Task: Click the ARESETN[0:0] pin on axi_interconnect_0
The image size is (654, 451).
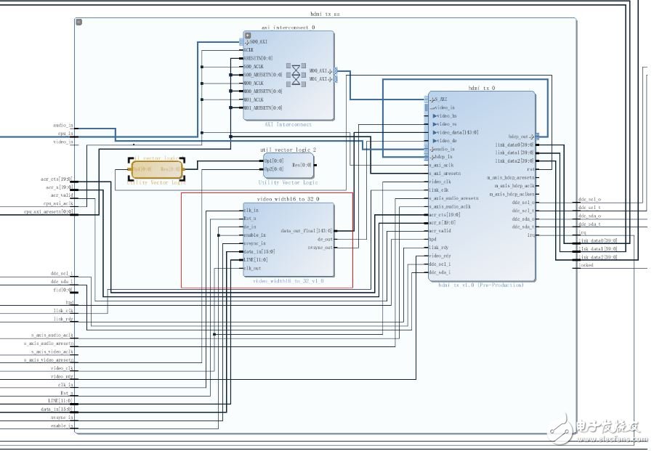Action: [258, 58]
